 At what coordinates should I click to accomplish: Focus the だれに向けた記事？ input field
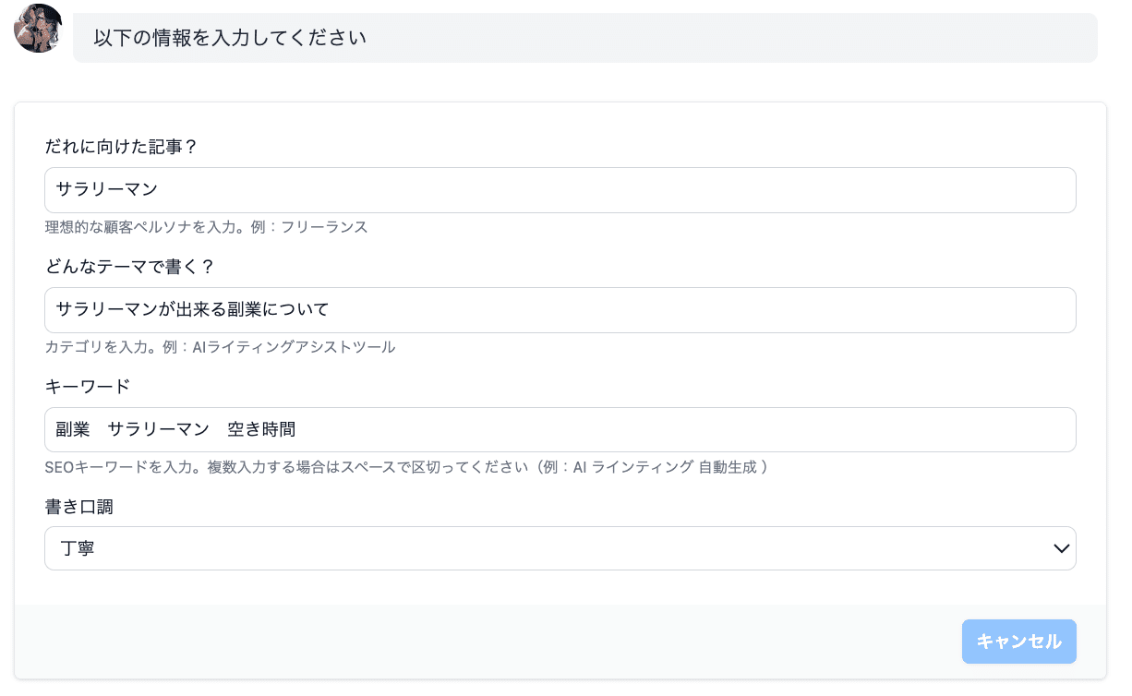[x=560, y=190]
